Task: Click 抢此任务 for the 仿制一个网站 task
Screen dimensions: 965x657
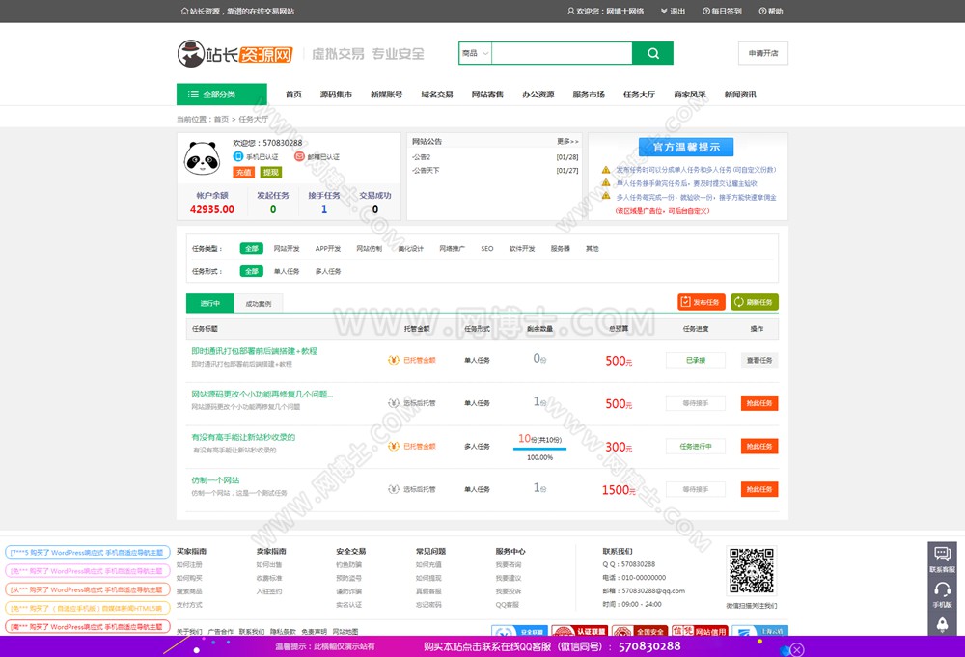Action: click(x=759, y=489)
